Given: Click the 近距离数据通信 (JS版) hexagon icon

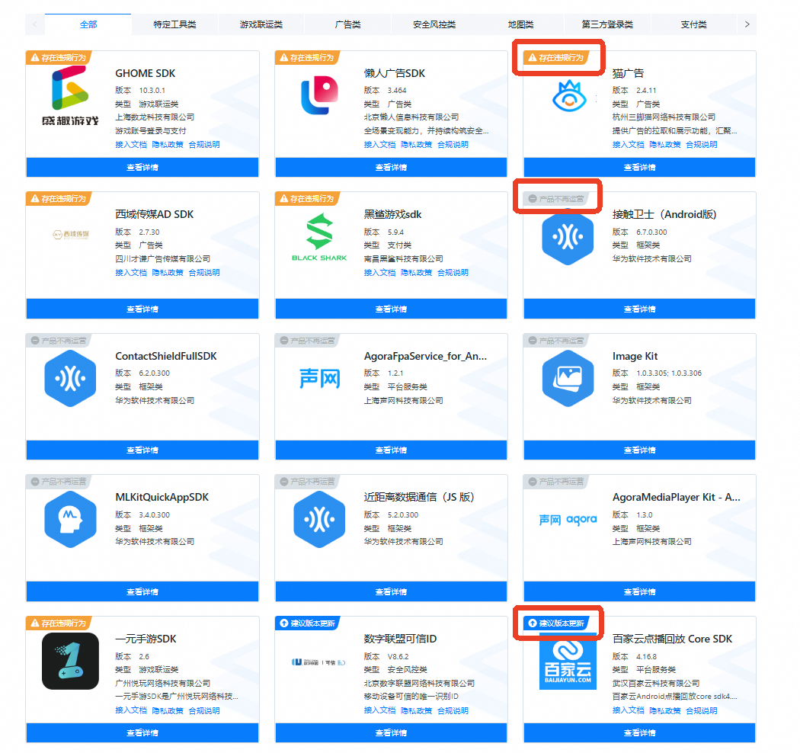Looking at the screenshot, I should (x=319, y=520).
